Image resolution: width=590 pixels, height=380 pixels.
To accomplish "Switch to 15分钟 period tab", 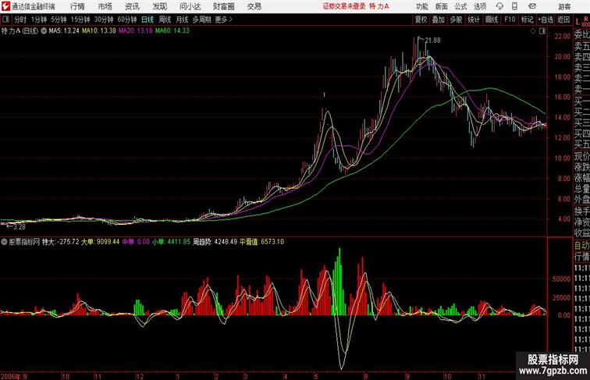I will [80, 20].
